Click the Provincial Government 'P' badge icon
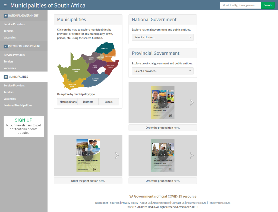278x212 pixels. tap(5, 46)
